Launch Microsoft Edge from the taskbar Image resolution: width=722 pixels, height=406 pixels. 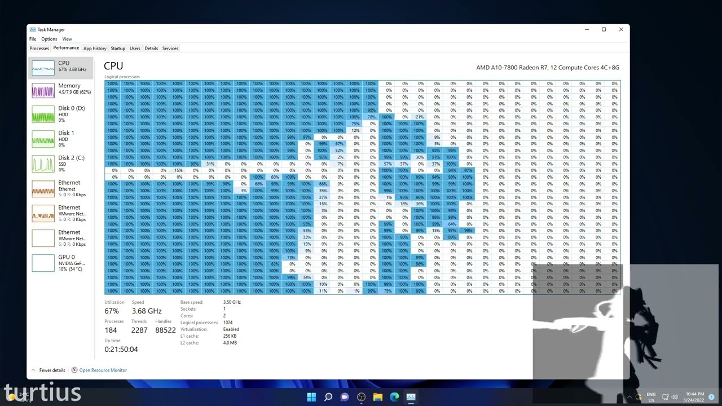coord(394,397)
